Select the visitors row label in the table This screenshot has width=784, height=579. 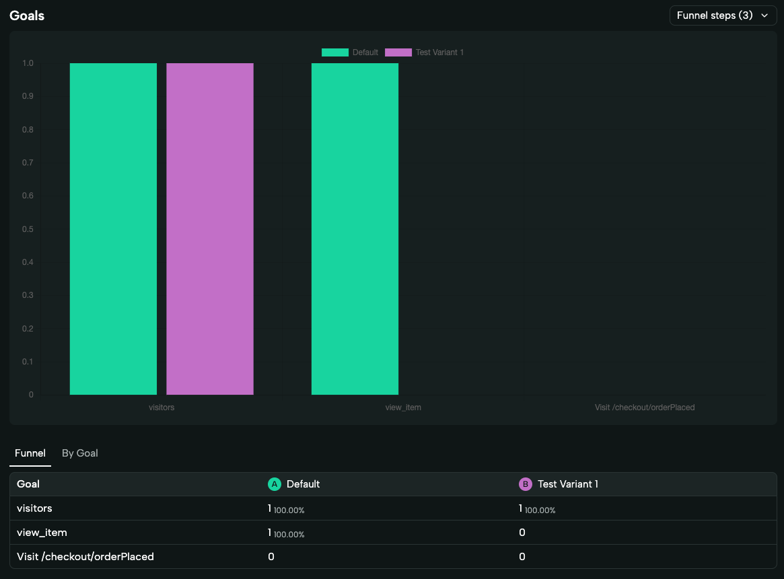pos(34,508)
